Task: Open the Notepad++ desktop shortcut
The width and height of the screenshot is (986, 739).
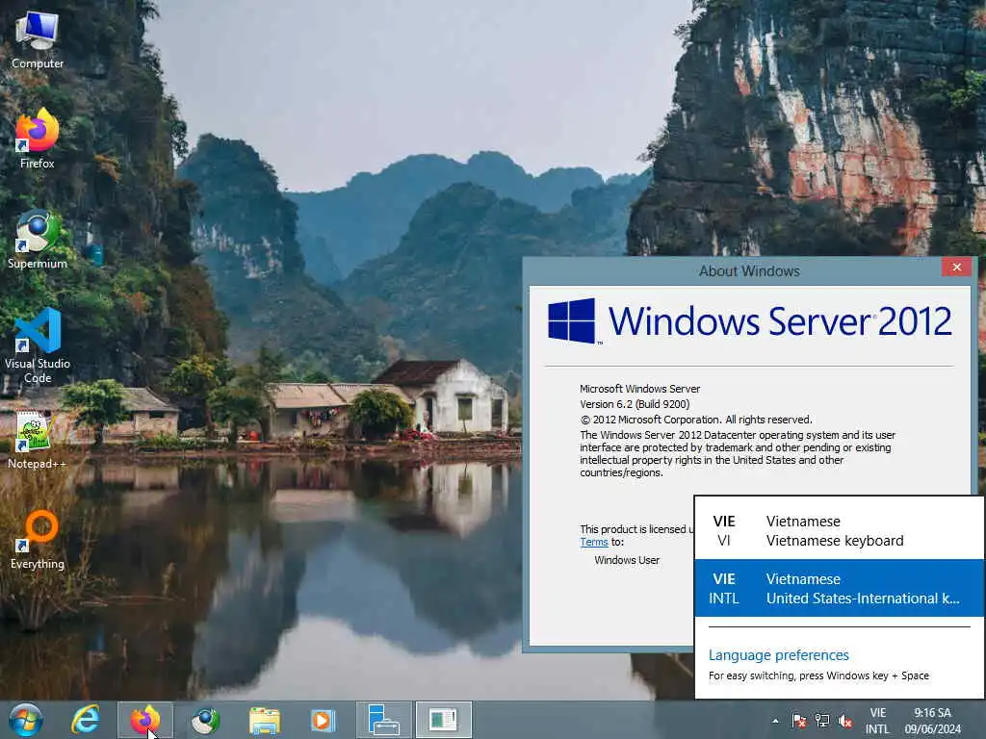Action: click(x=37, y=440)
